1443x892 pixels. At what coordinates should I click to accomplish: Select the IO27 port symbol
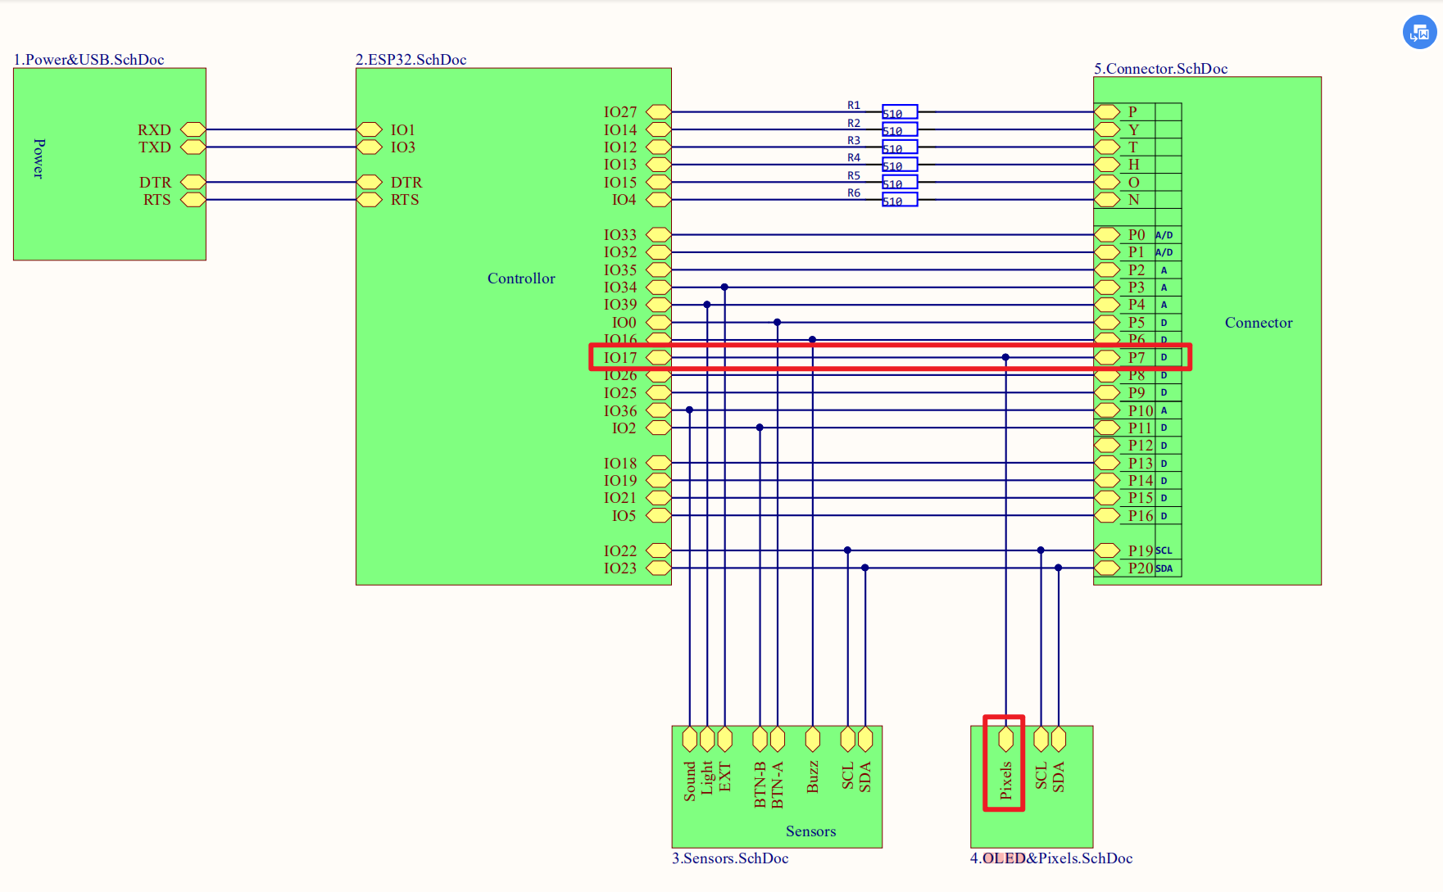point(659,111)
